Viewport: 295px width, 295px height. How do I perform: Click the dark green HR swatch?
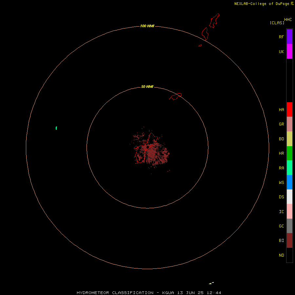[289, 153]
